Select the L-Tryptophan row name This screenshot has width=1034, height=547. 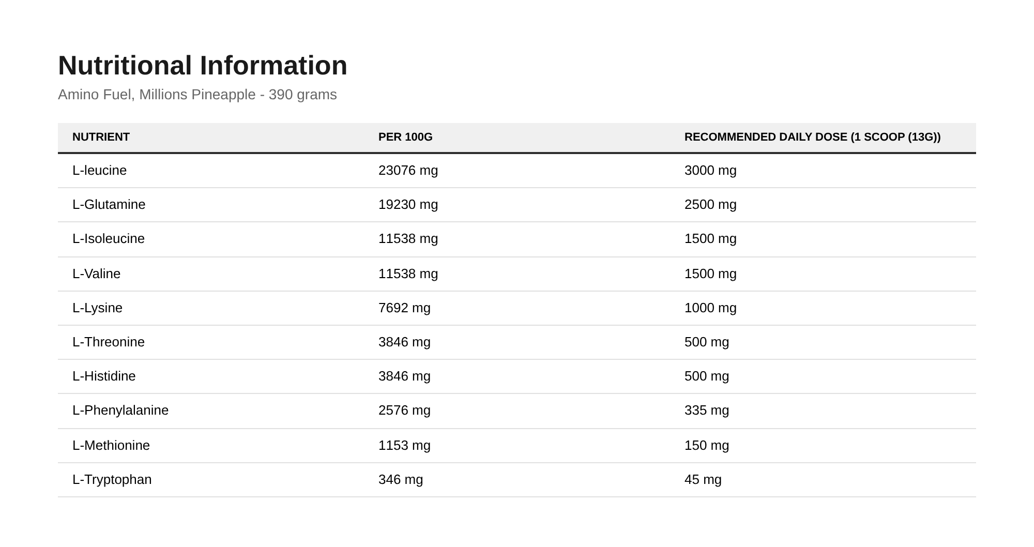coord(112,479)
